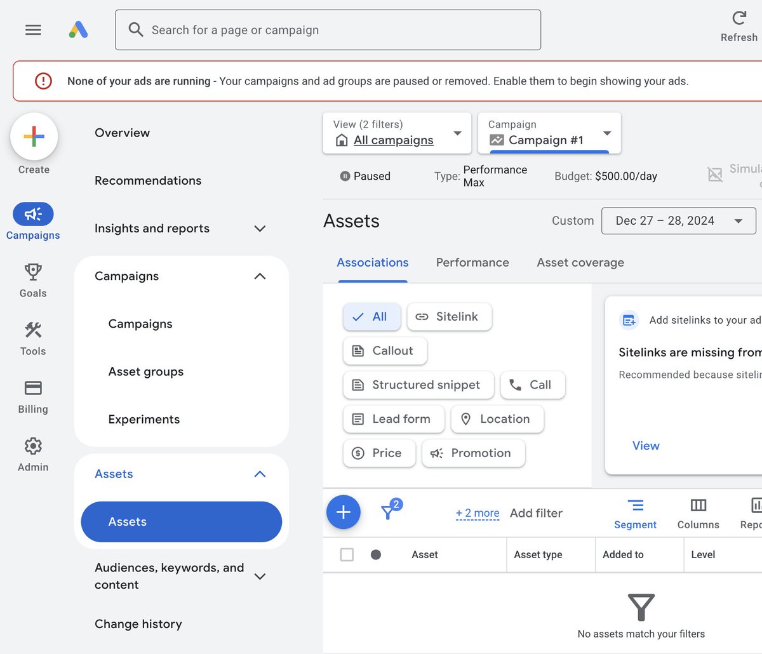Click the Asset column header
The height and width of the screenshot is (654, 762).
(425, 555)
